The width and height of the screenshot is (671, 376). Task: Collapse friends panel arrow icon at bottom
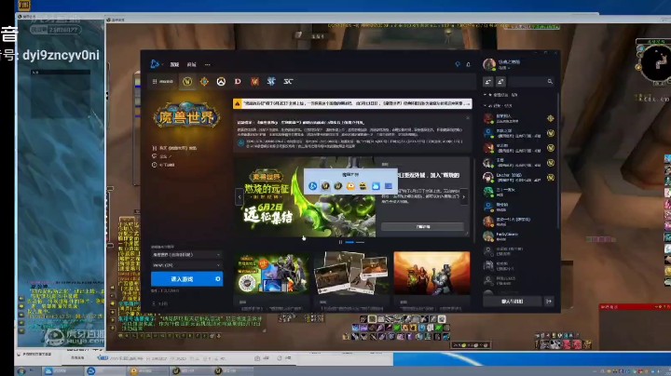coord(549,302)
